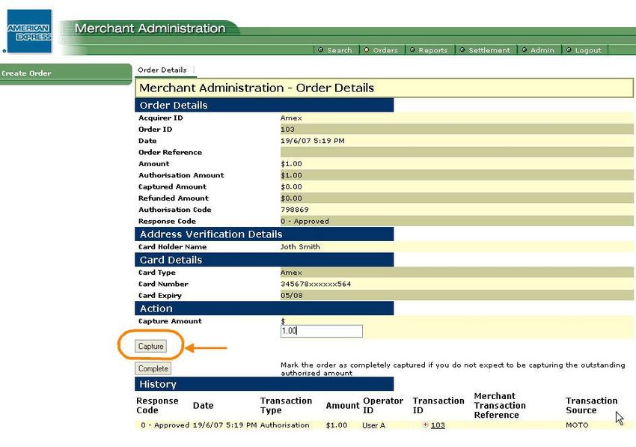Click the Complete button
This screenshot has width=636, height=447.
click(153, 368)
